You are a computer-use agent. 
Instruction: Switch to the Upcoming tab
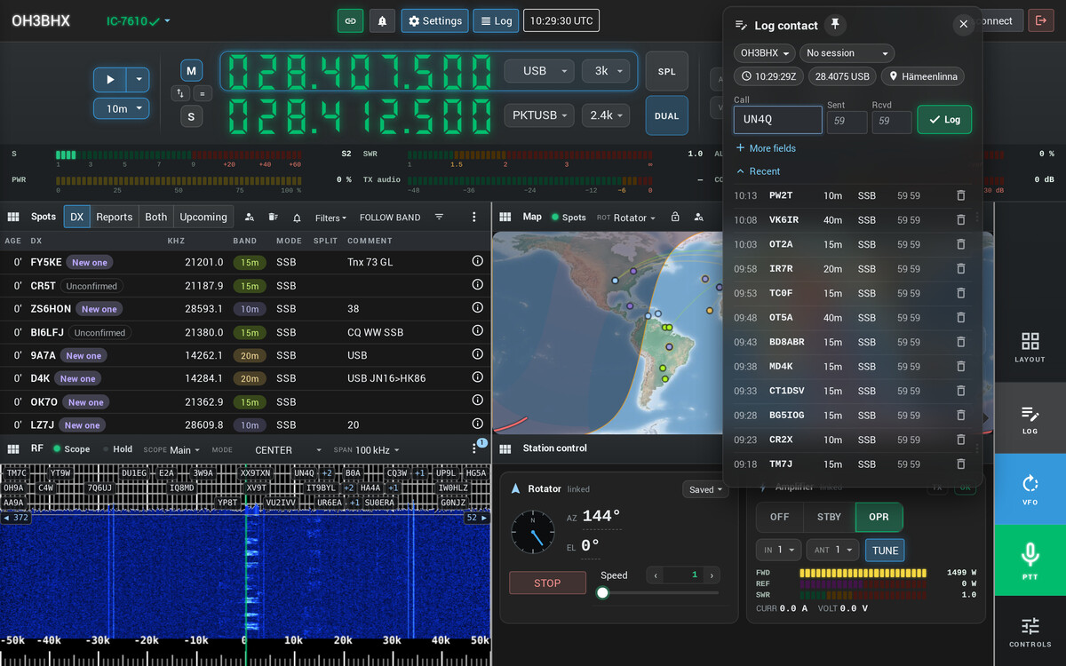click(x=203, y=217)
